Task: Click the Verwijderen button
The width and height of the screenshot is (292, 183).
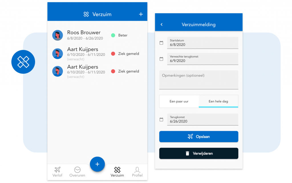Action: tap(198, 154)
